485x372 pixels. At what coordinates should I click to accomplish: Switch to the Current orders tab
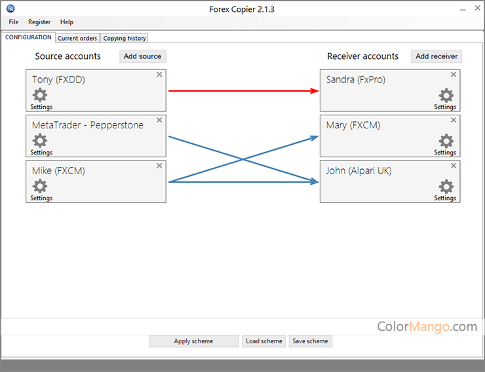tap(77, 38)
